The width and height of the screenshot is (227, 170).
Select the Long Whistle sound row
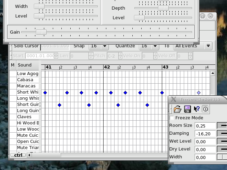(x=28, y=98)
